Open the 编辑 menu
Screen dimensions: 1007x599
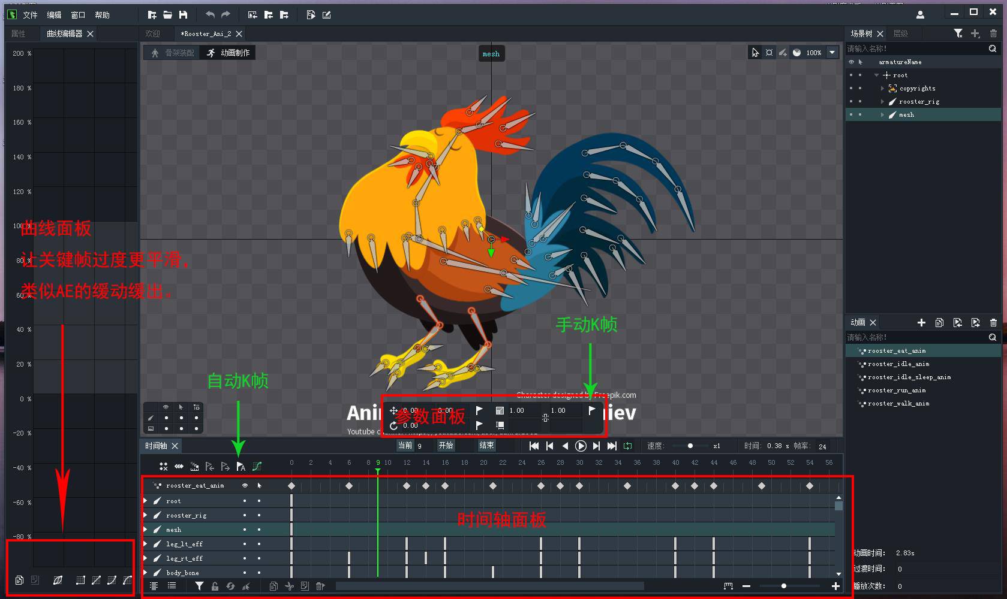point(54,15)
